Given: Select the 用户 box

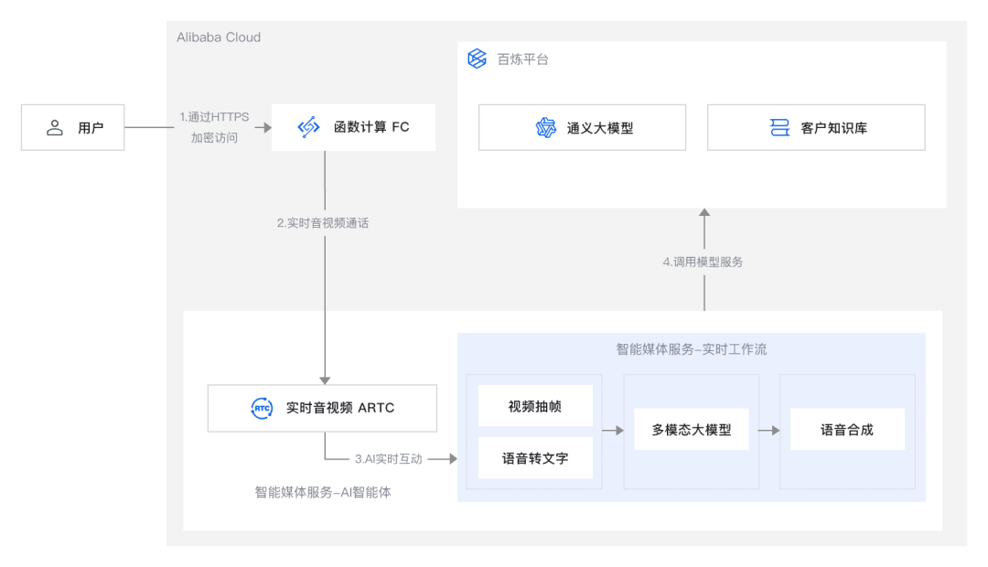Looking at the screenshot, I should point(72,127).
